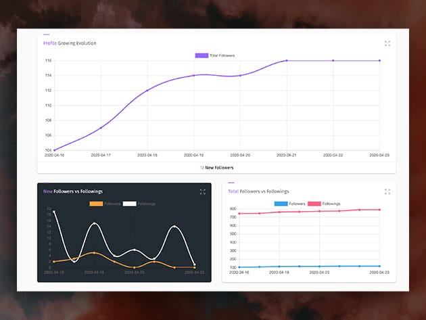Click first blue Followers point in Total chart
This screenshot has width=426, height=320.
point(239,267)
